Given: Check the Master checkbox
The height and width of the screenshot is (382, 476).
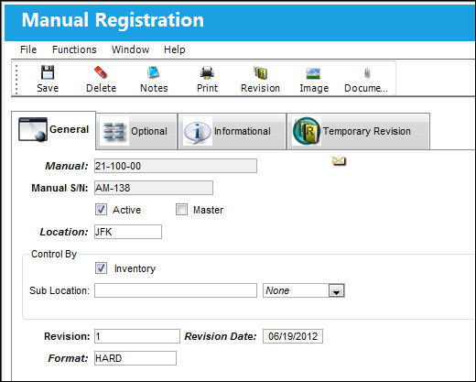Looking at the screenshot, I should point(181,210).
